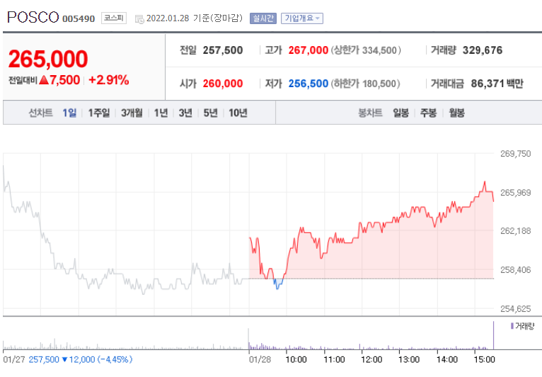This screenshot has width=542, height=377.
Task: Click the 11:00 time axis label
Action: coord(334,359)
